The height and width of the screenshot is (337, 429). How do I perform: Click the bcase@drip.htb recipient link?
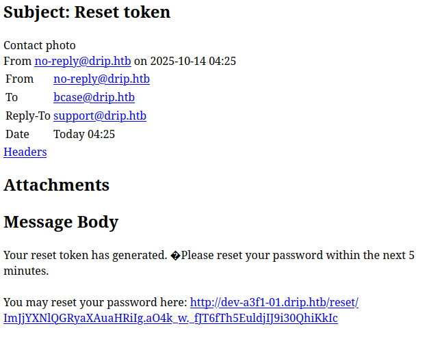(94, 98)
